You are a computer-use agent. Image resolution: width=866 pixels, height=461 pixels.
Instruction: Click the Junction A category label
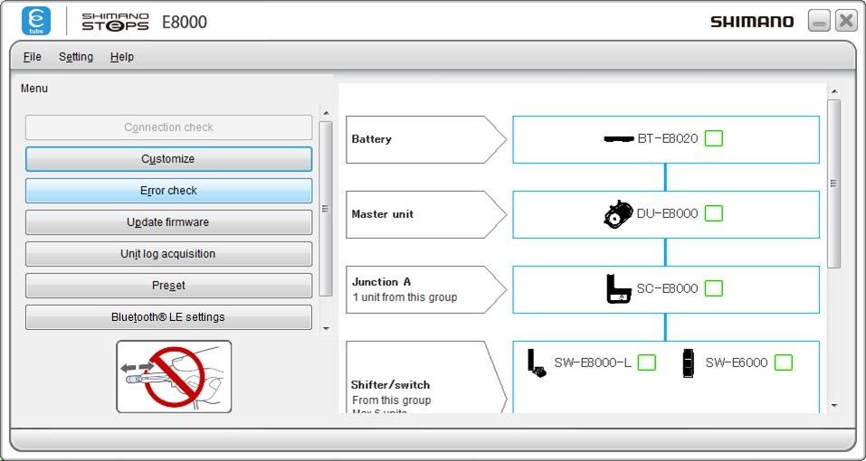[x=426, y=289]
